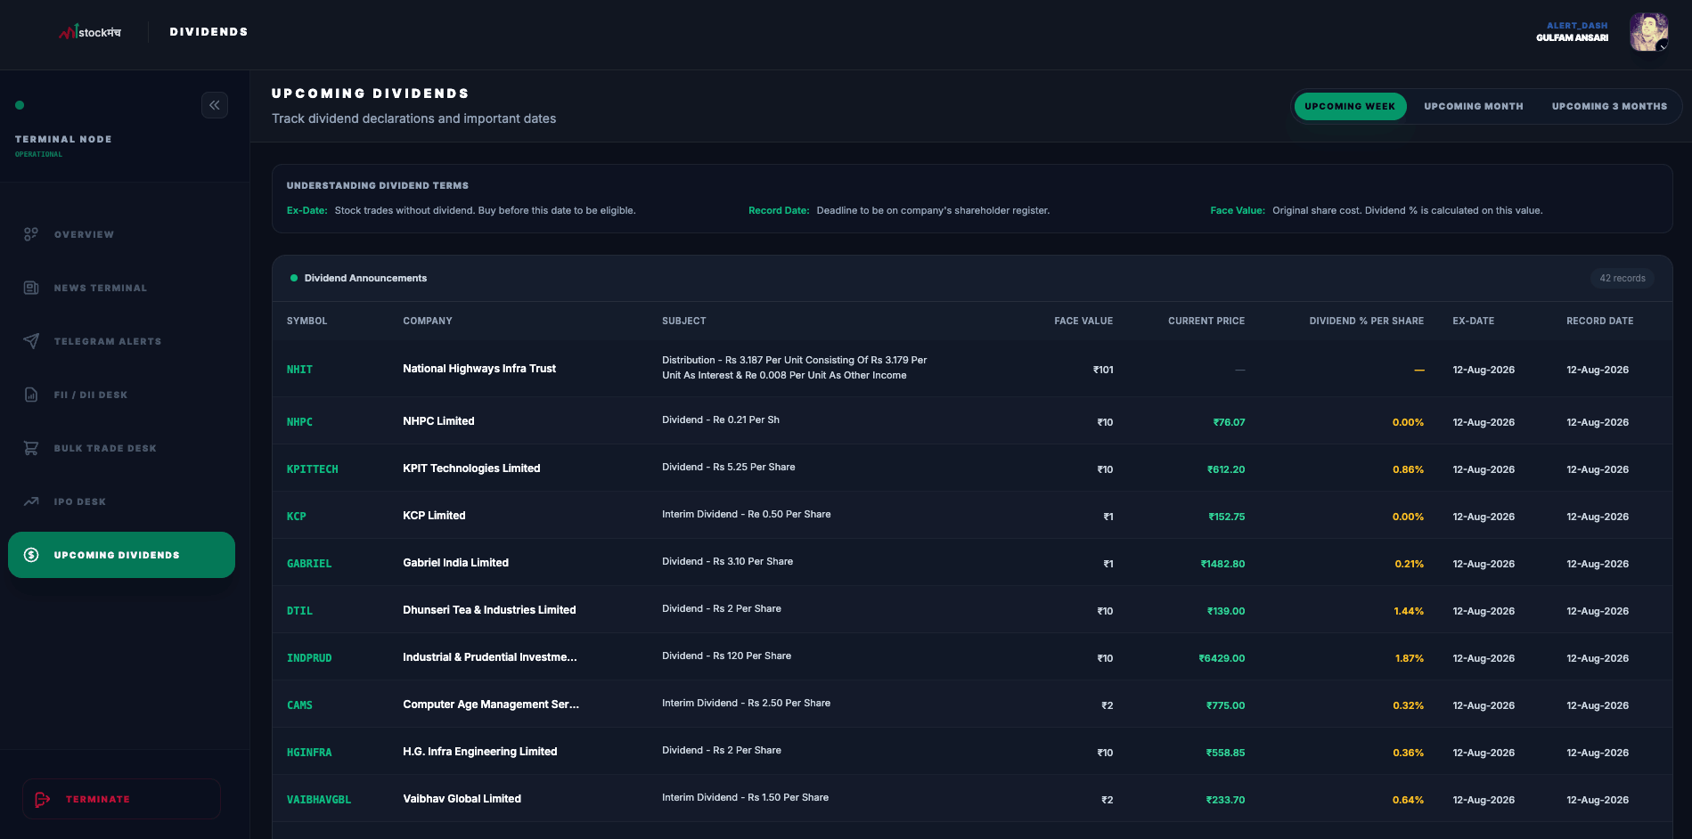The height and width of the screenshot is (839, 1692).
Task: Open the Overview grid icon
Action: 31,234
